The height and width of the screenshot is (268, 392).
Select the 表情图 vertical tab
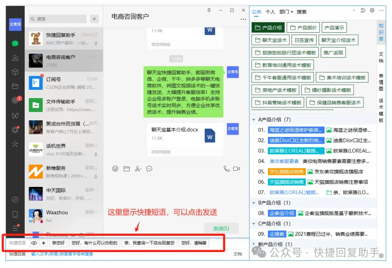pyautogui.click(x=381, y=82)
